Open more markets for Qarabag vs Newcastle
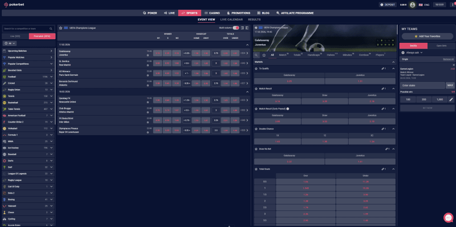 244,100
